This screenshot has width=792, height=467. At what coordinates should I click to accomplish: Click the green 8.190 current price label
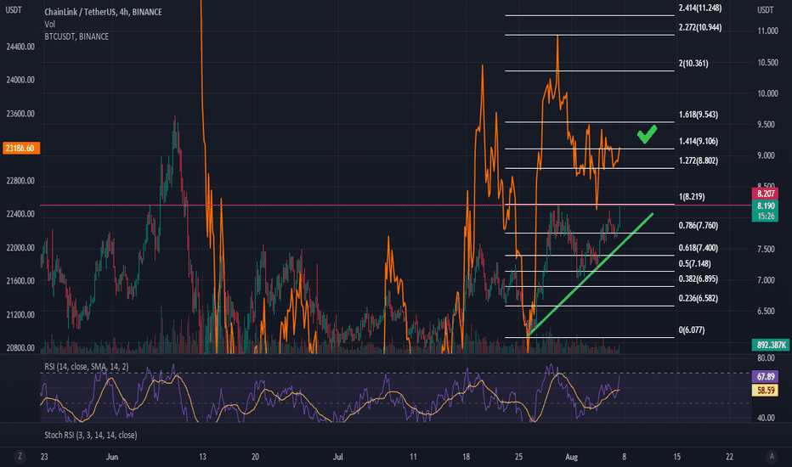click(765, 205)
